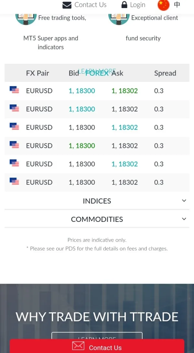Open the Contact Us link in header
The image size is (194, 353).
[90, 5]
